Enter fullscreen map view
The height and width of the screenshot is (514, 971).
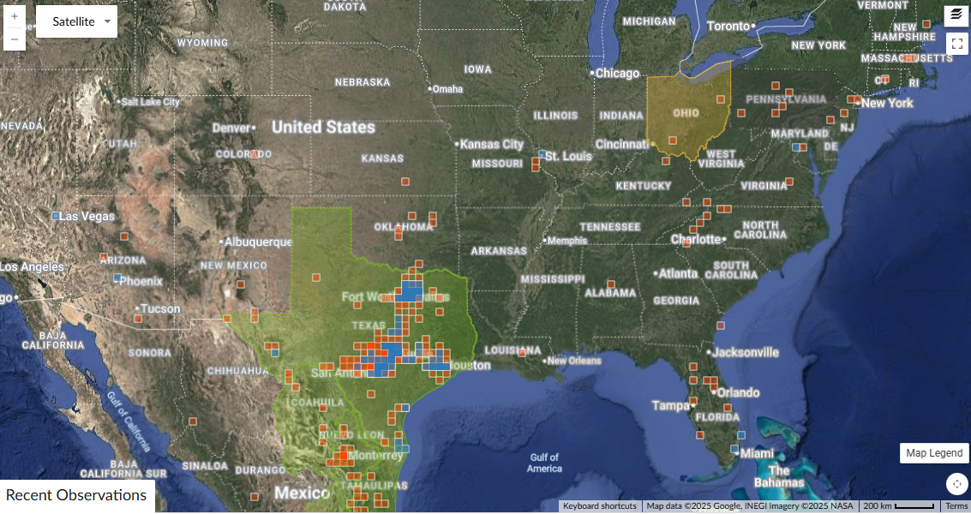(x=956, y=44)
